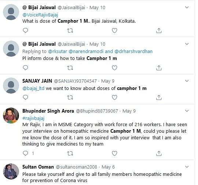
Task: Like the 'Pl inform dose' tweet
Action: pyautogui.click(x=114, y=68)
